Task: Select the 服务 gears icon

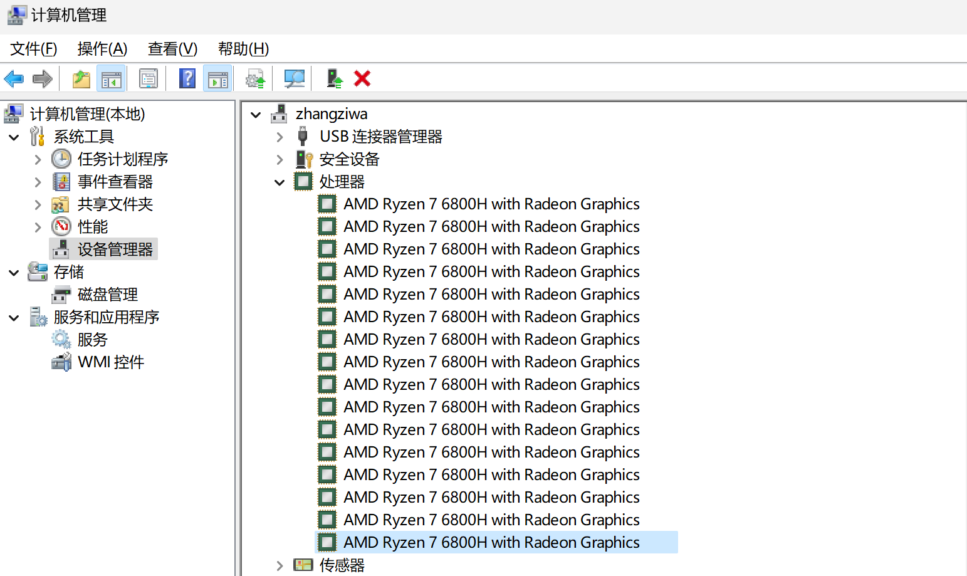Action: tap(61, 340)
